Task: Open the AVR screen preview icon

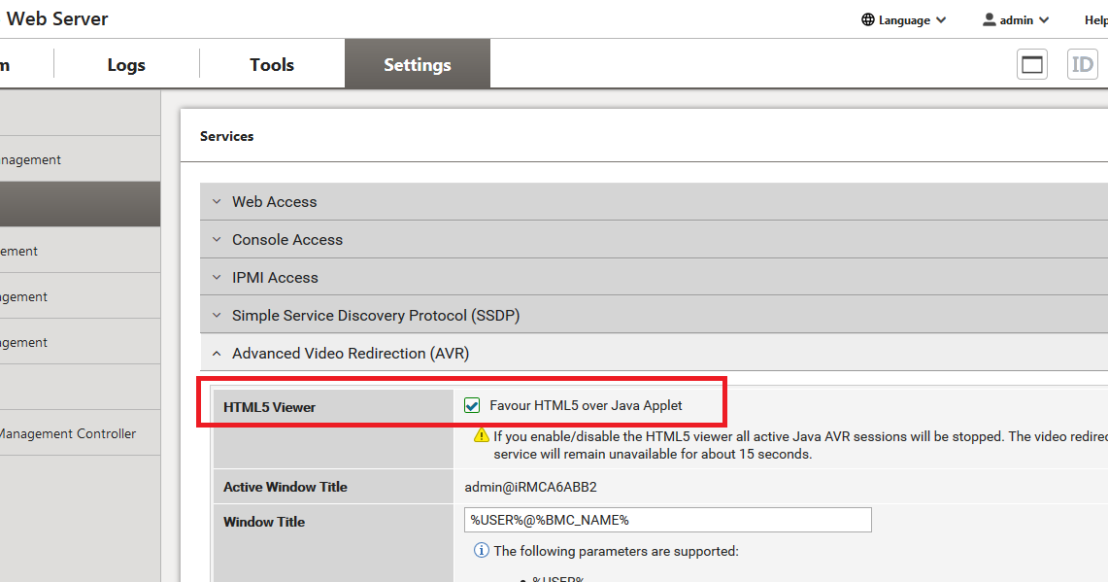Action: [1032, 63]
